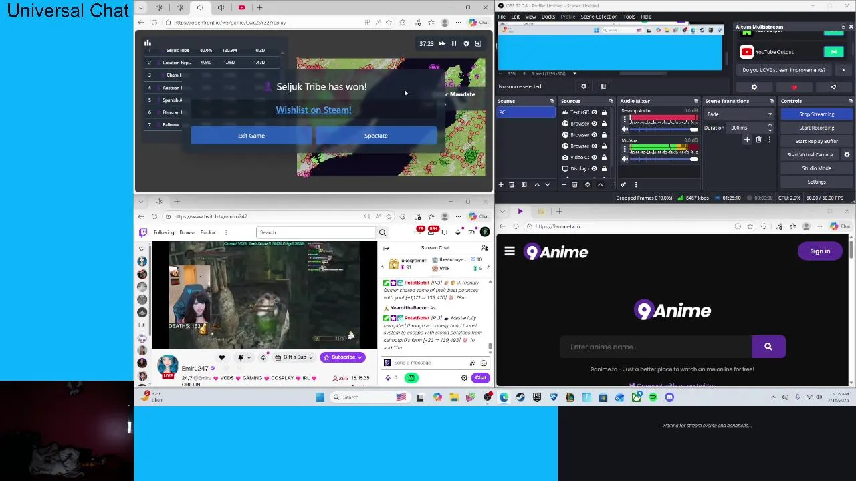Open OBS File menu

[x=502, y=17]
